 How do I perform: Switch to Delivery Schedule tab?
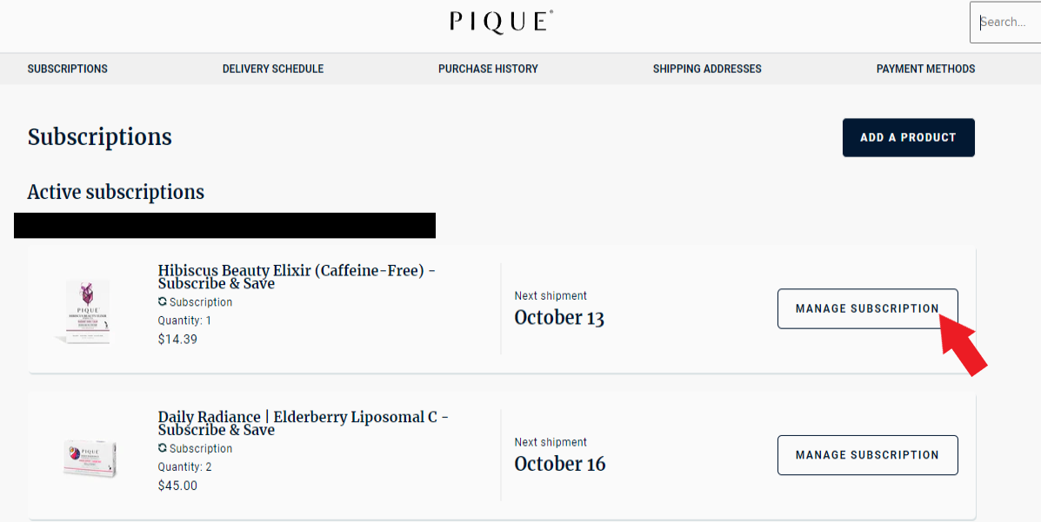273,69
